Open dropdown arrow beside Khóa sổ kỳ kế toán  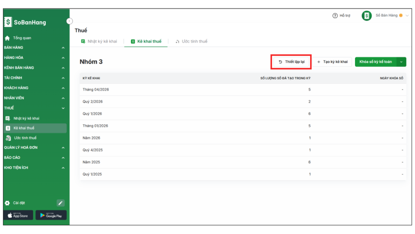pos(401,62)
